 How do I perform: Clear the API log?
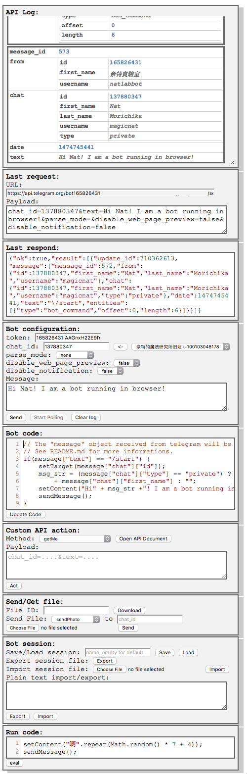click(85, 417)
